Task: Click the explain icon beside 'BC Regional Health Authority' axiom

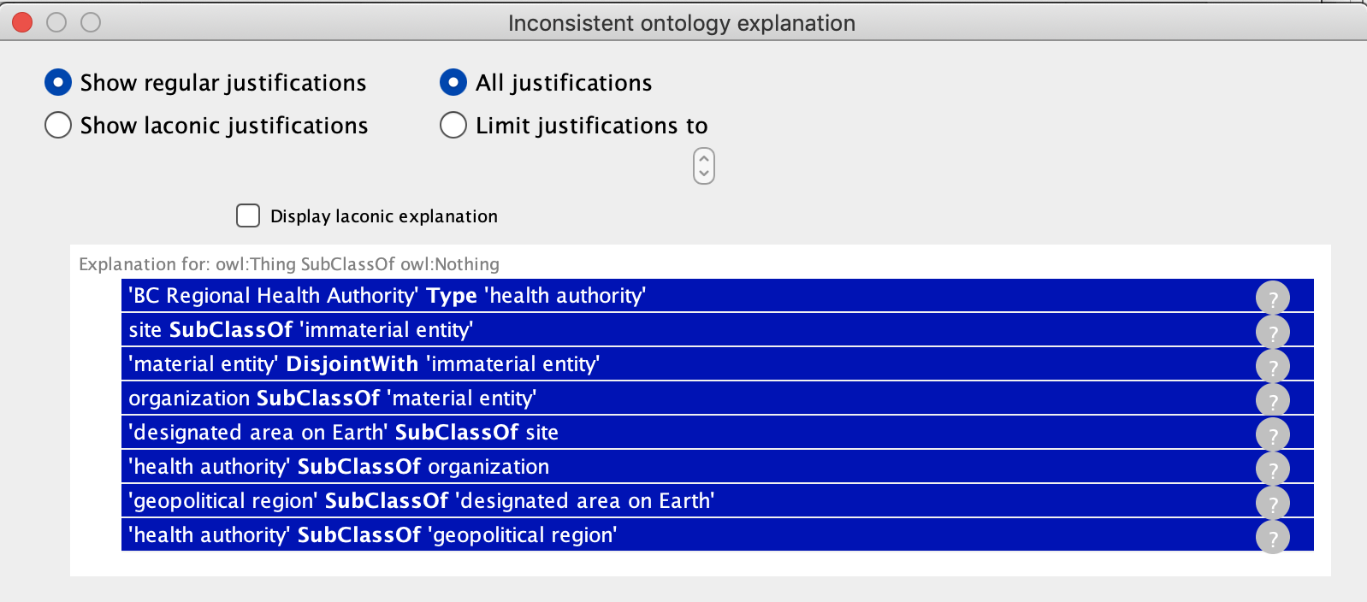Action: (x=1274, y=297)
